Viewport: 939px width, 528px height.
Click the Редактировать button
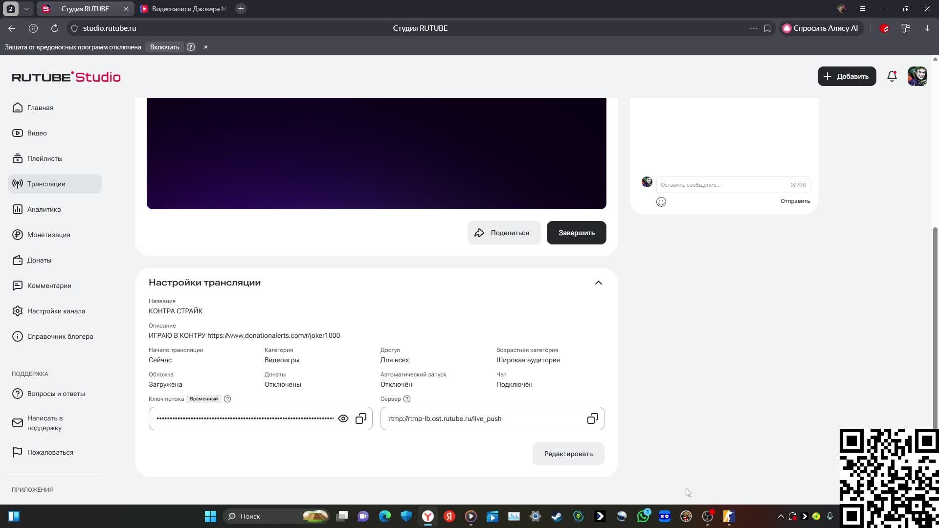pyautogui.click(x=568, y=454)
